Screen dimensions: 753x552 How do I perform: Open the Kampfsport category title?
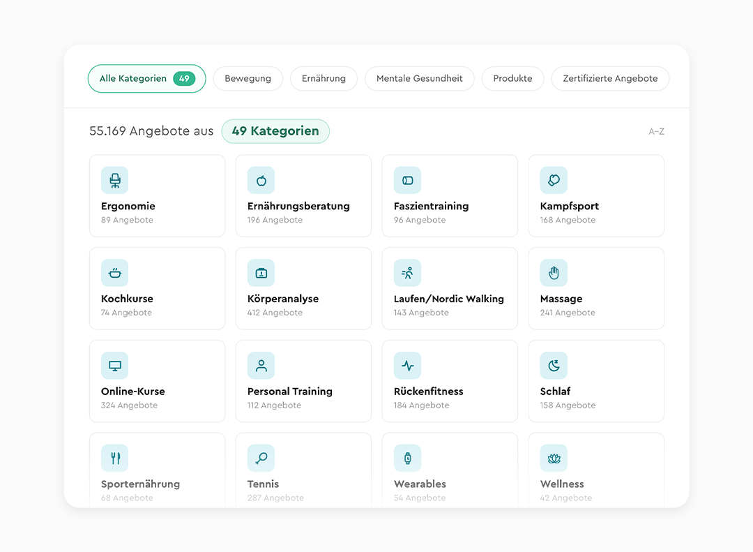(x=570, y=207)
